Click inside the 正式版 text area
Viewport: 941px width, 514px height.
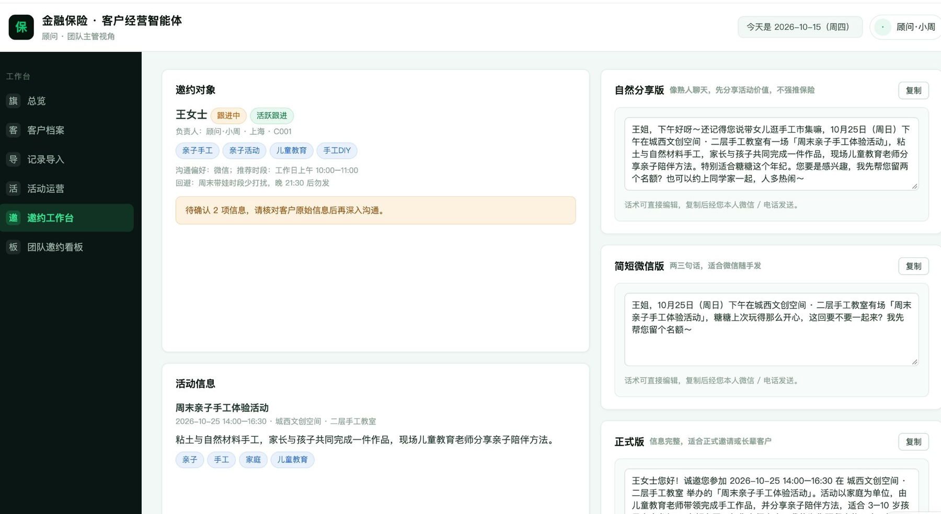(771, 491)
